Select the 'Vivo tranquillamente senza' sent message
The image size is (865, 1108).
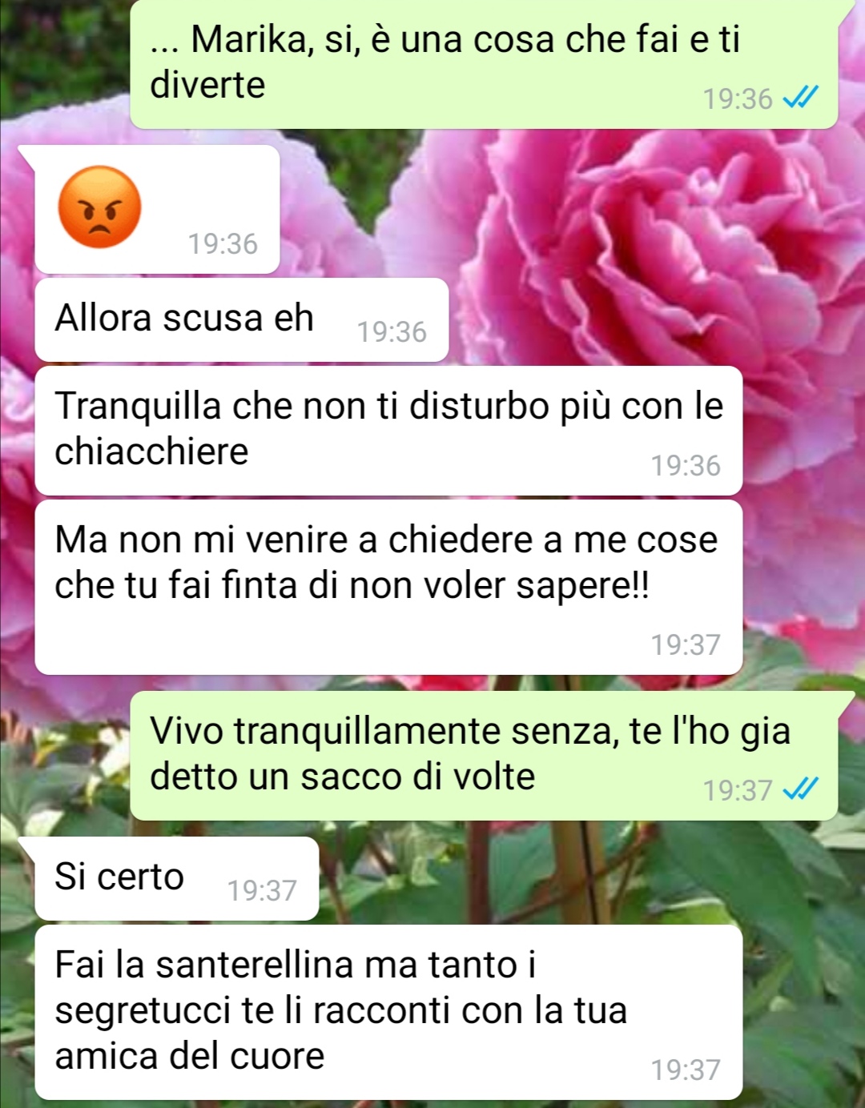pos(484,756)
